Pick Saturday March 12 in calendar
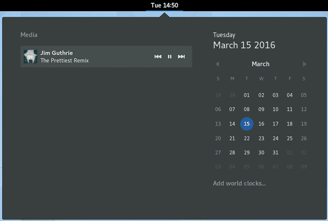This screenshot has width=328, height=221. click(x=304, y=109)
